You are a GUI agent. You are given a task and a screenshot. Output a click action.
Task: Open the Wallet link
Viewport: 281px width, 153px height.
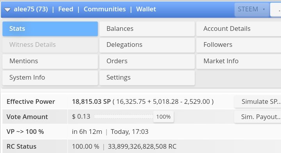pyautogui.click(x=146, y=9)
